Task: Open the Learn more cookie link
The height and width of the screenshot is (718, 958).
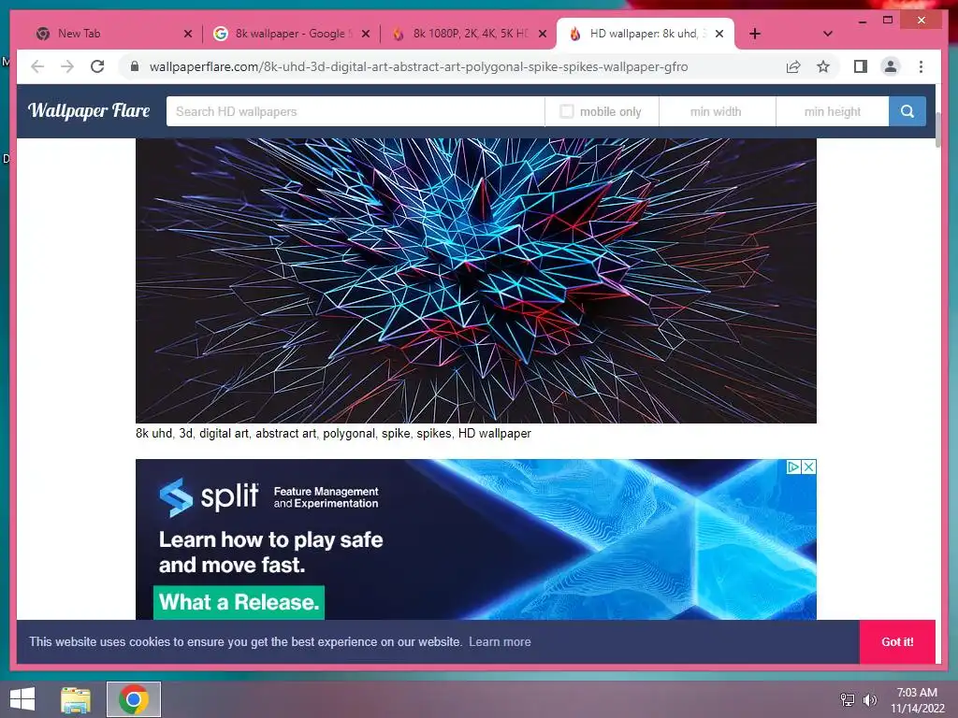Action: coord(500,641)
